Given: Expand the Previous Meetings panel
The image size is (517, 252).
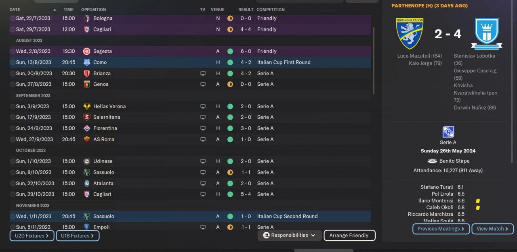Looking at the screenshot, I should [x=441, y=229].
